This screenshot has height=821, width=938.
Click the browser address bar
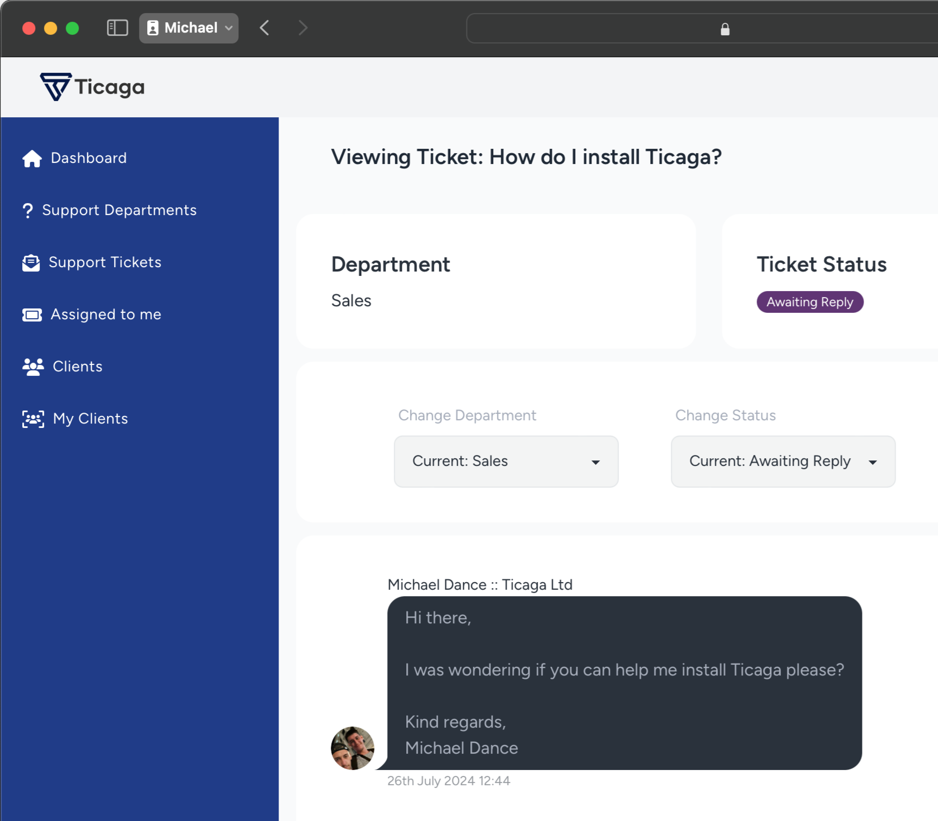[x=702, y=28]
